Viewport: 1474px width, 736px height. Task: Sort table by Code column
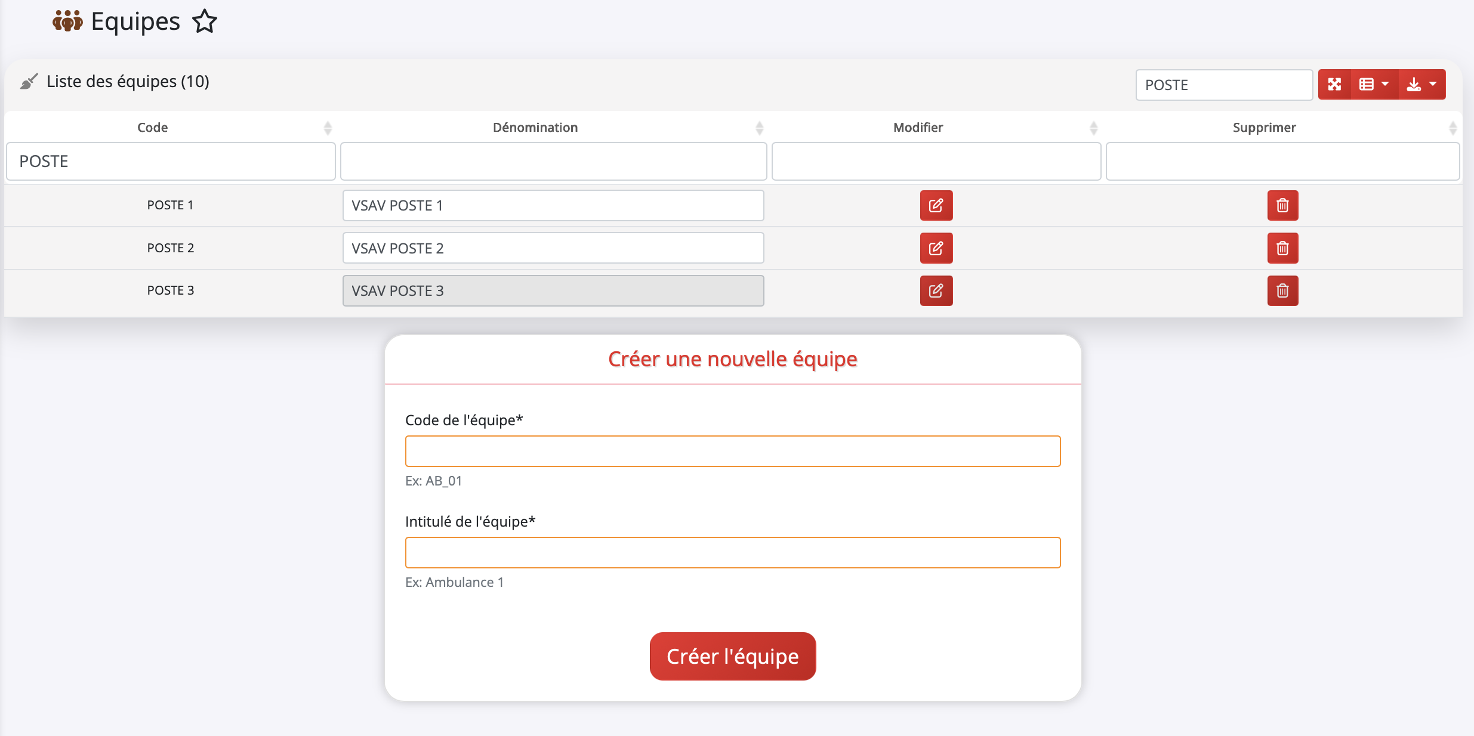pyautogui.click(x=153, y=127)
